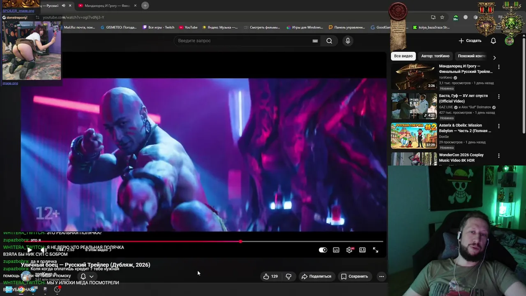Open Яндекс Музыка bookmark

coord(219,28)
